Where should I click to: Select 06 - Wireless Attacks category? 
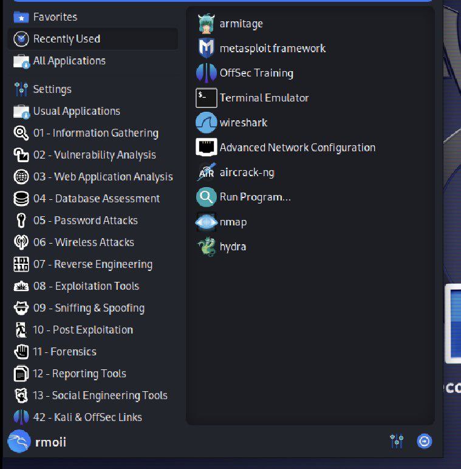pos(93,242)
